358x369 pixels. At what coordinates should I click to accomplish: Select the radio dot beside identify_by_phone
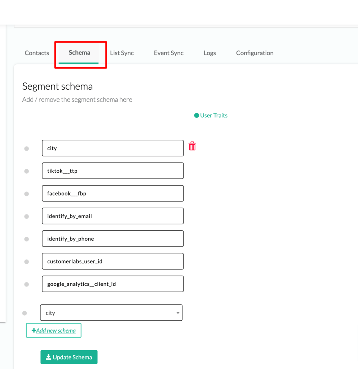point(27,239)
